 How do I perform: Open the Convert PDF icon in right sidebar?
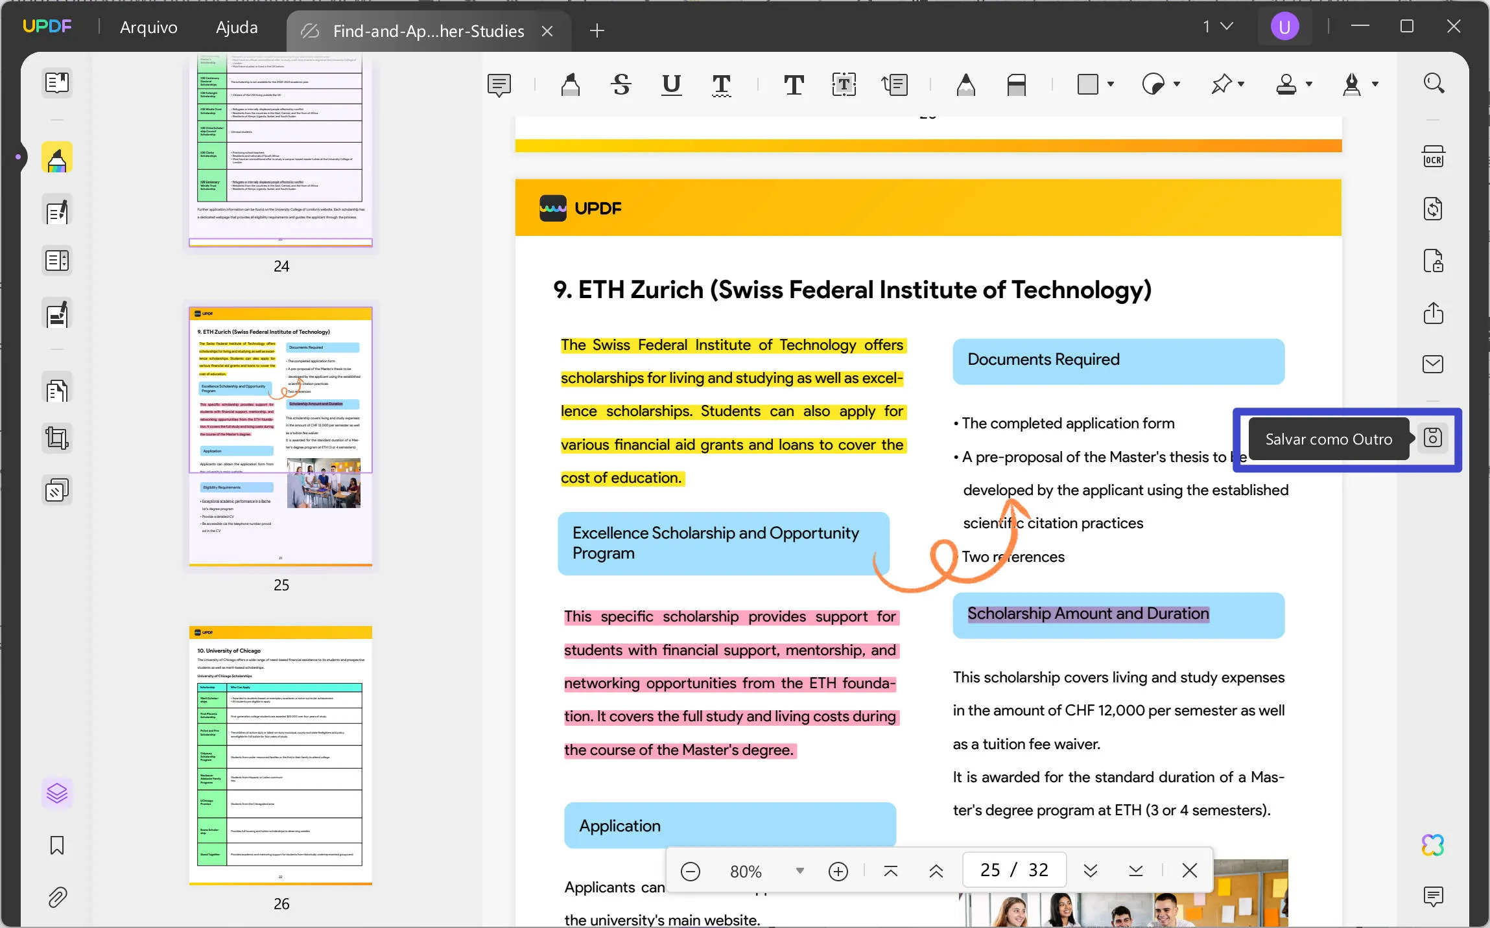[1433, 209]
